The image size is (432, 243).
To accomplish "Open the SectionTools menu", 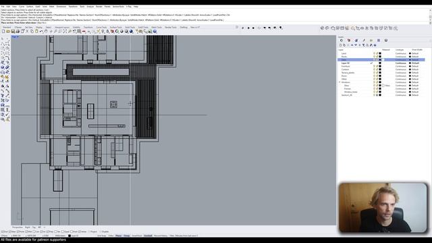I will click(118, 6).
